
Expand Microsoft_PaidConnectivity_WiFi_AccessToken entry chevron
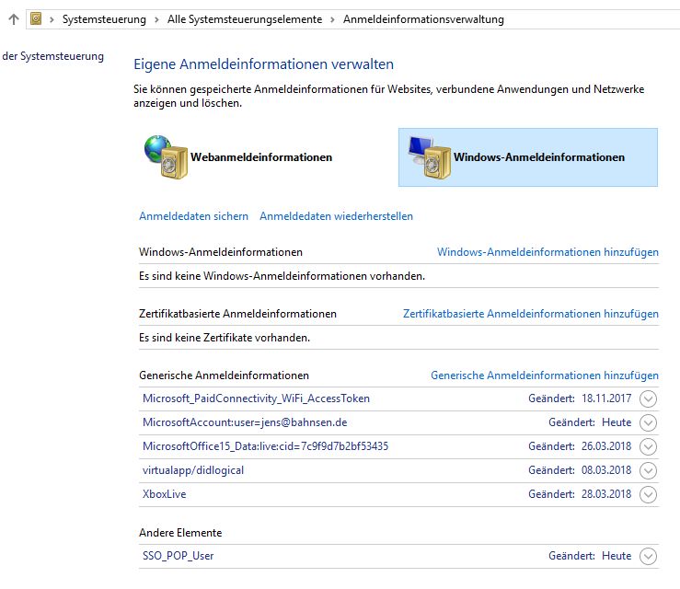coord(648,398)
